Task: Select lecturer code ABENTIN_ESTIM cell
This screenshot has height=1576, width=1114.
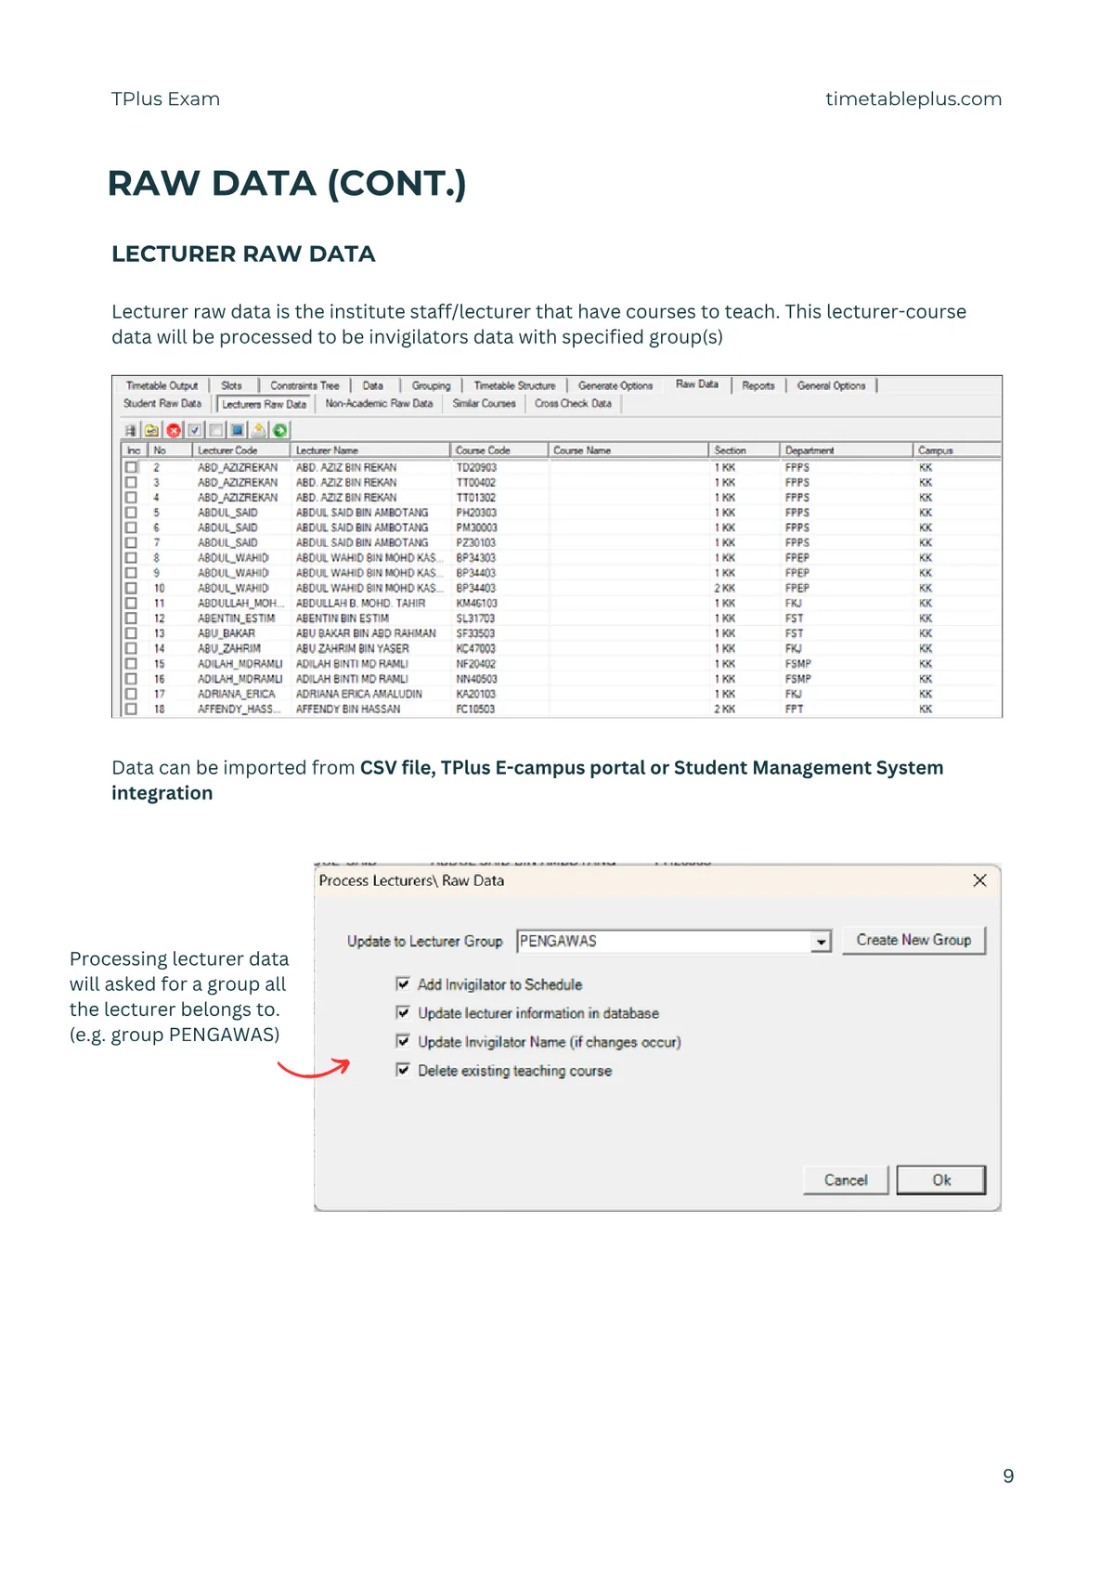Action: pos(236,619)
